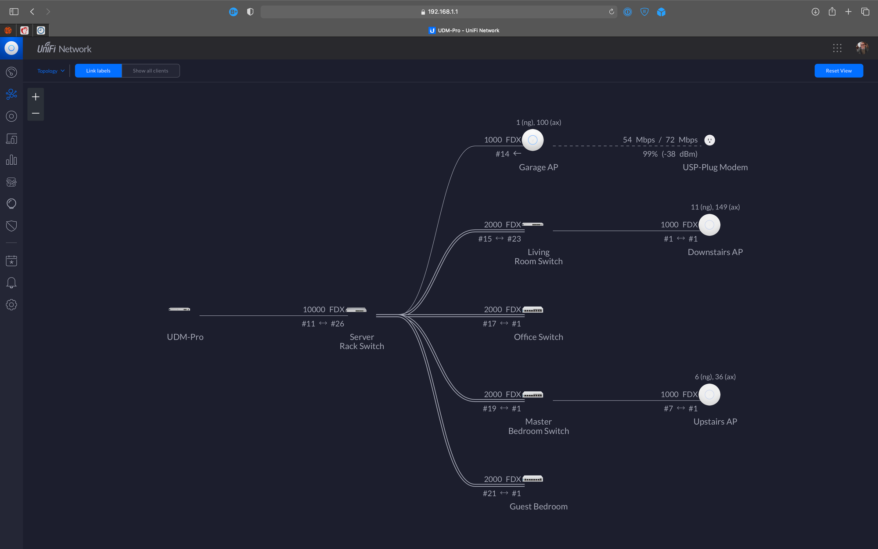This screenshot has width=878, height=549.
Task: Zoom in with the plus button
Action: (36, 97)
